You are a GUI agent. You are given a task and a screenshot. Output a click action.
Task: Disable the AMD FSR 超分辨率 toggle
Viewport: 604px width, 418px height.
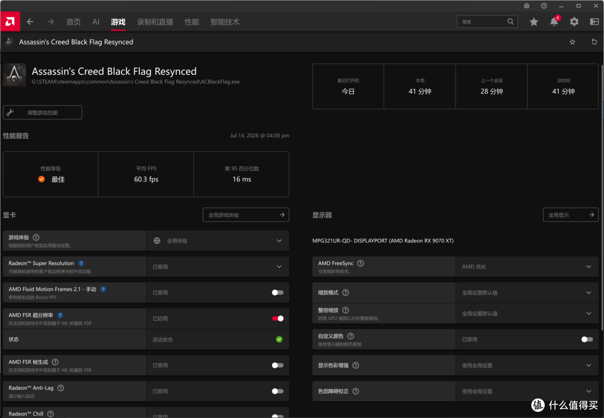click(277, 319)
